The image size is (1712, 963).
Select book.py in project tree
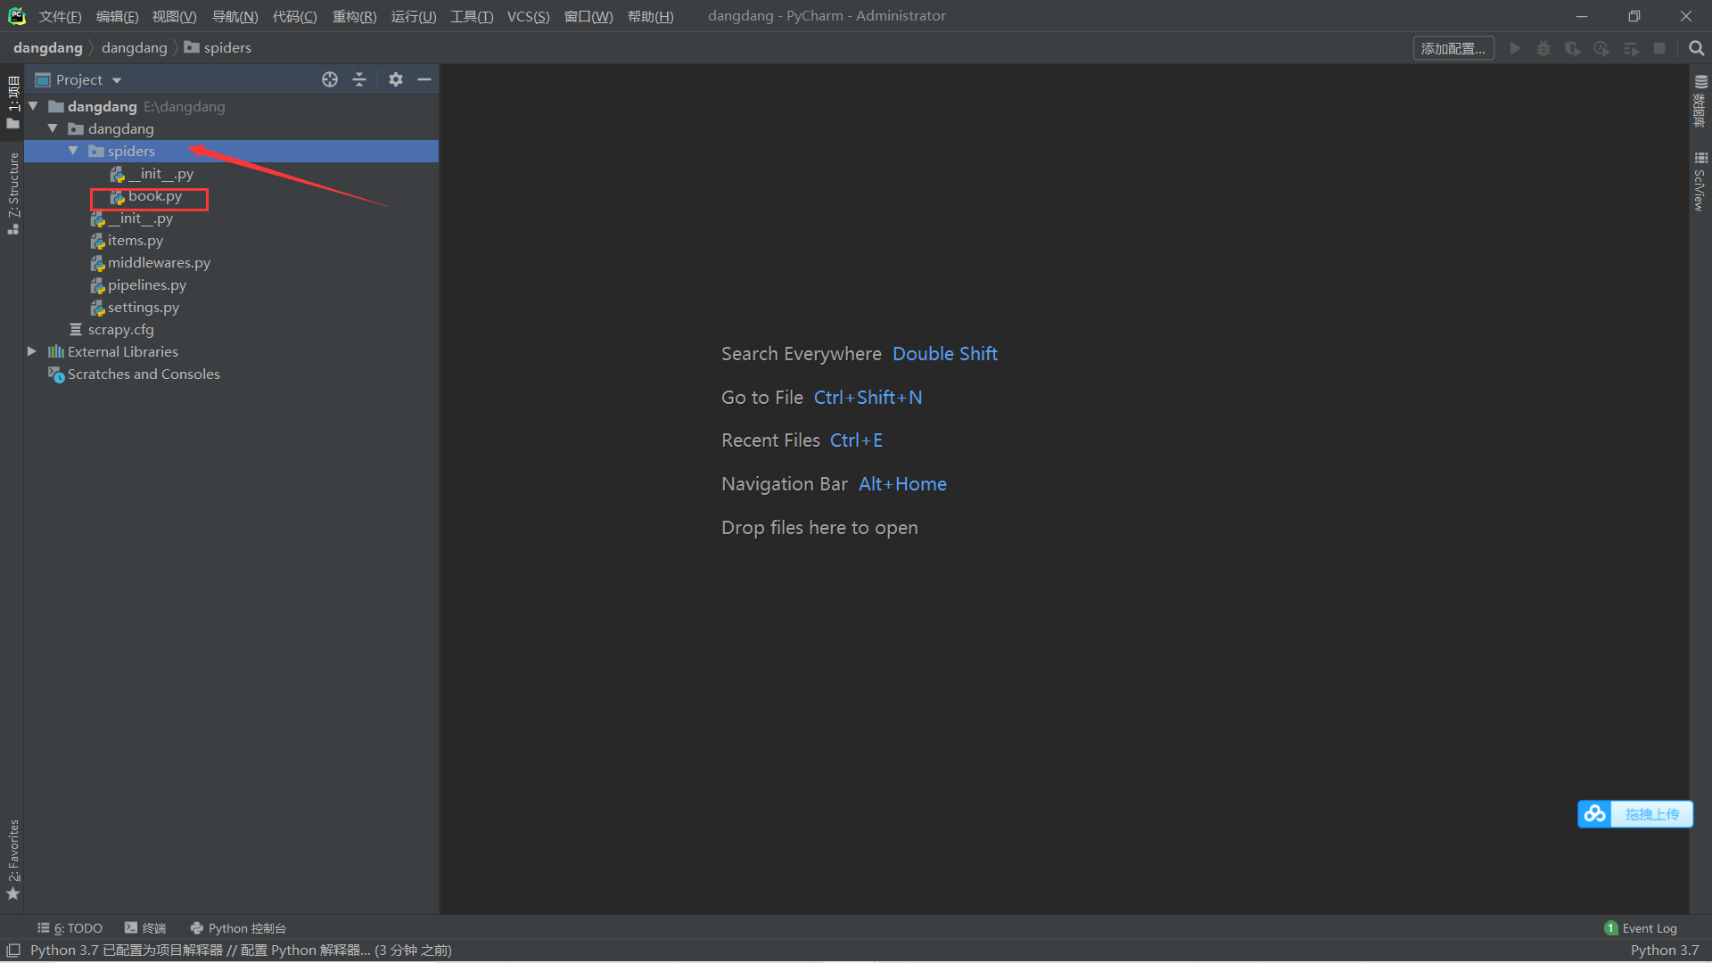pos(154,196)
